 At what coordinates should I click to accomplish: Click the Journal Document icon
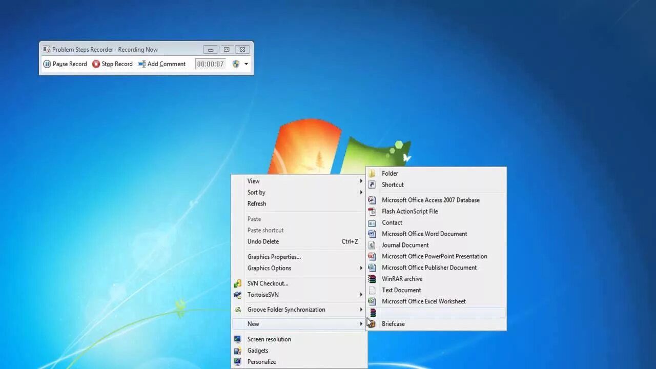(372, 245)
